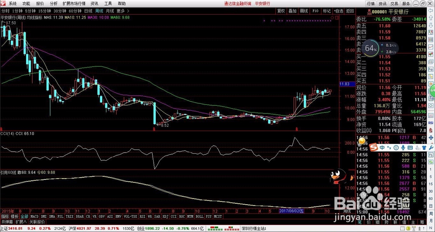Select 5-minute period in sidebar
The image size is (435, 232).
click(x=431, y=176)
